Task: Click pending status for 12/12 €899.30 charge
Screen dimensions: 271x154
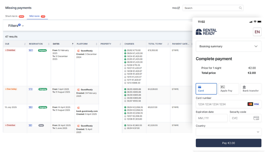Action: [125, 83]
